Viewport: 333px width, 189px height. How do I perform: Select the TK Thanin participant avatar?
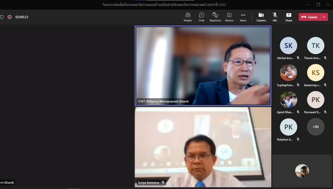coord(315,46)
